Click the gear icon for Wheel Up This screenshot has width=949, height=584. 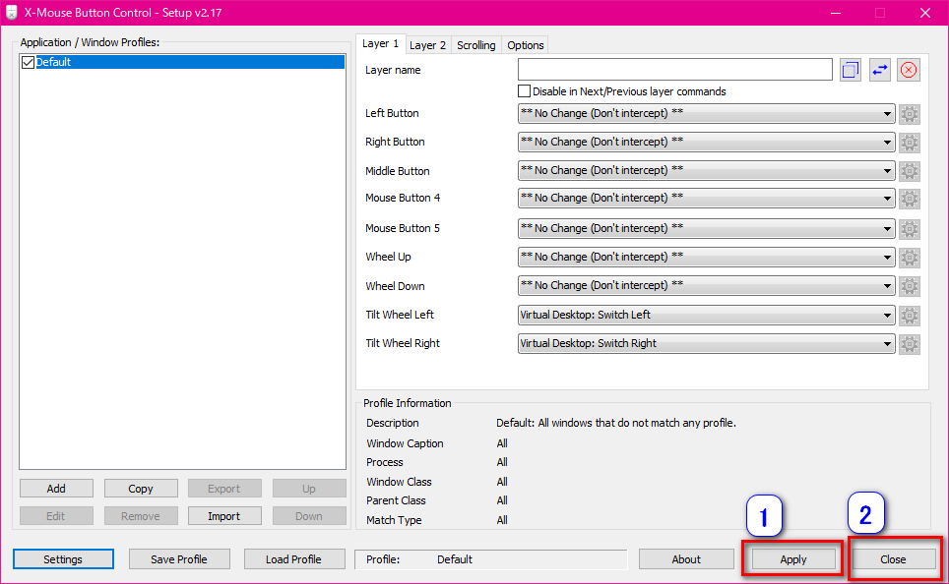pos(910,258)
